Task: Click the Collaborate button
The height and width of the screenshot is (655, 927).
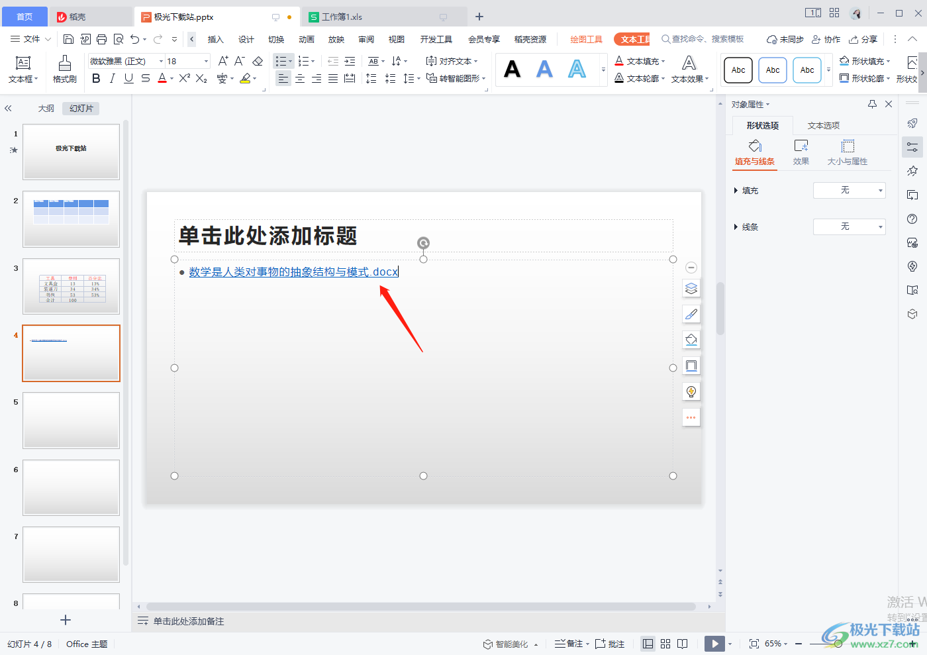Action: point(826,39)
